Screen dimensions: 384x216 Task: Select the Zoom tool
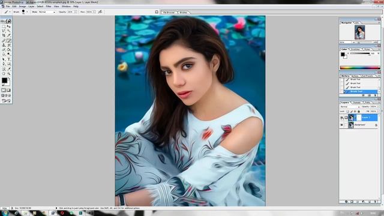(9, 73)
